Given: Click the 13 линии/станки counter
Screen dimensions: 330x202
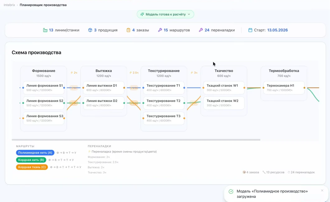Looking at the screenshot, I should coord(61,30).
